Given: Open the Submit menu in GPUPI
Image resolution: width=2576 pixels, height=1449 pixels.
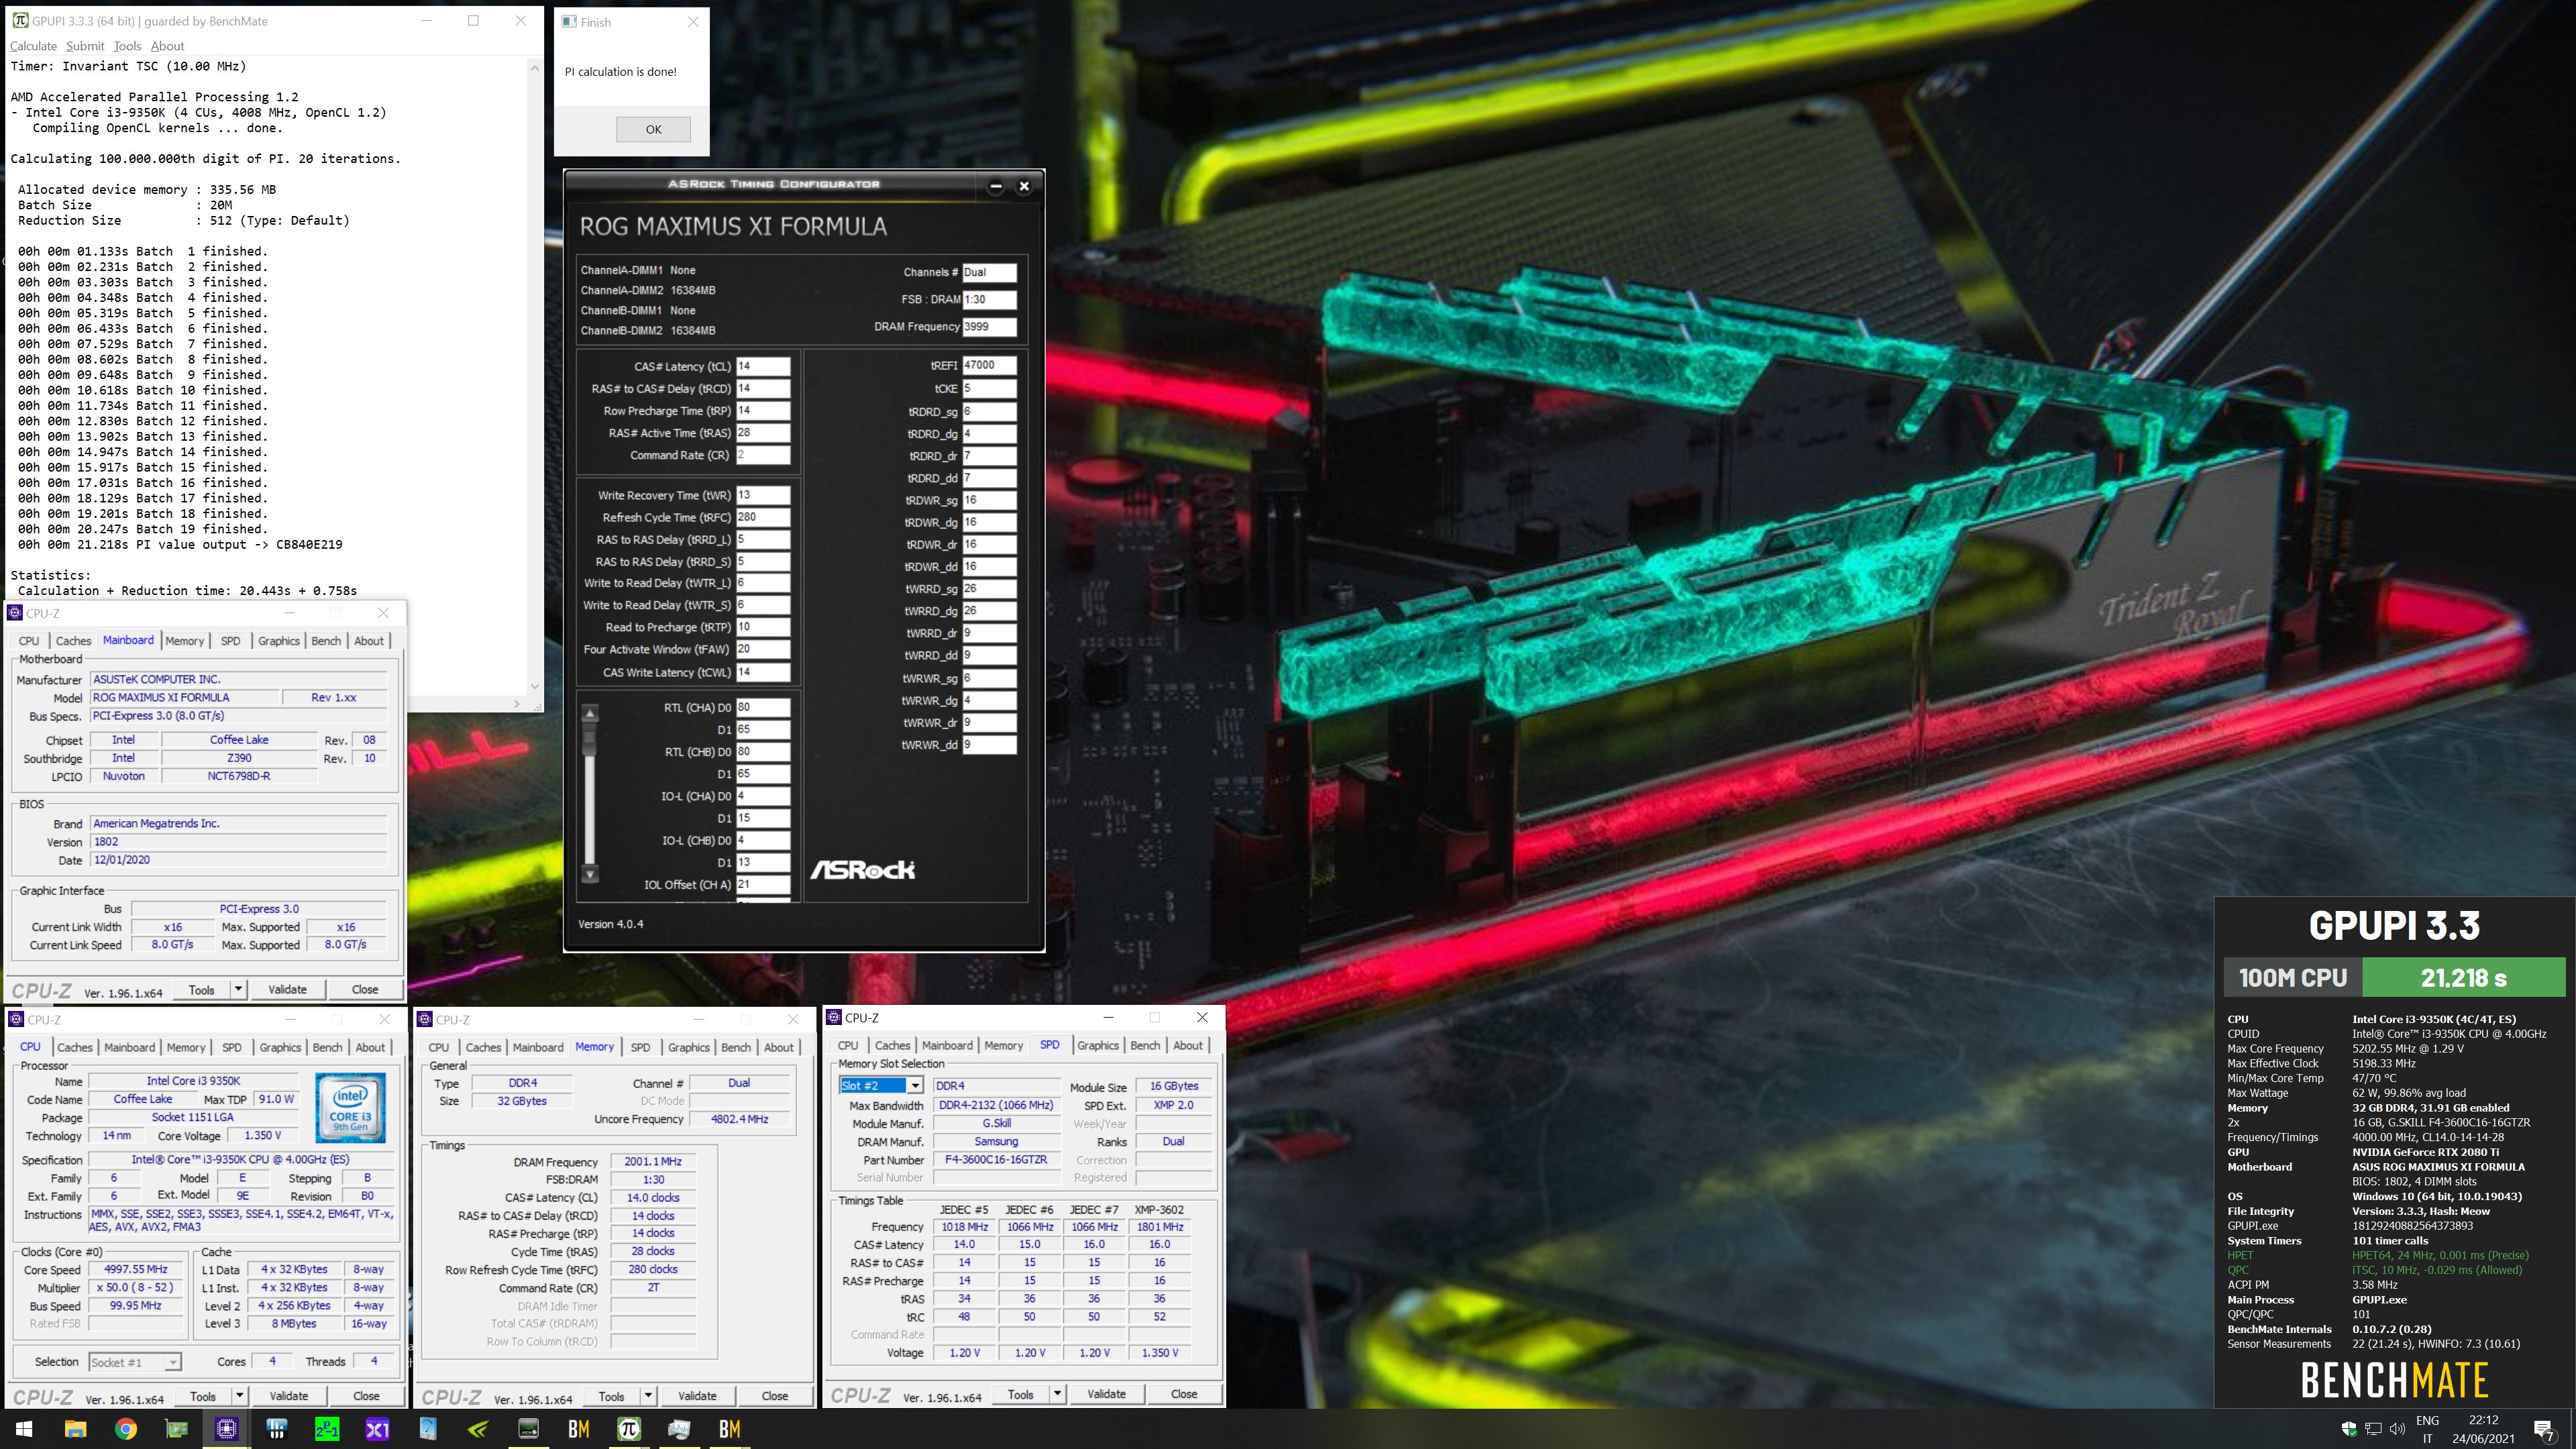Looking at the screenshot, I should click(x=85, y=46).
